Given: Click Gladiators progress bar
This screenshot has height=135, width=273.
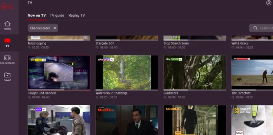Looking at the screenshot, I should pyautogui.click(x=195, y=90).
